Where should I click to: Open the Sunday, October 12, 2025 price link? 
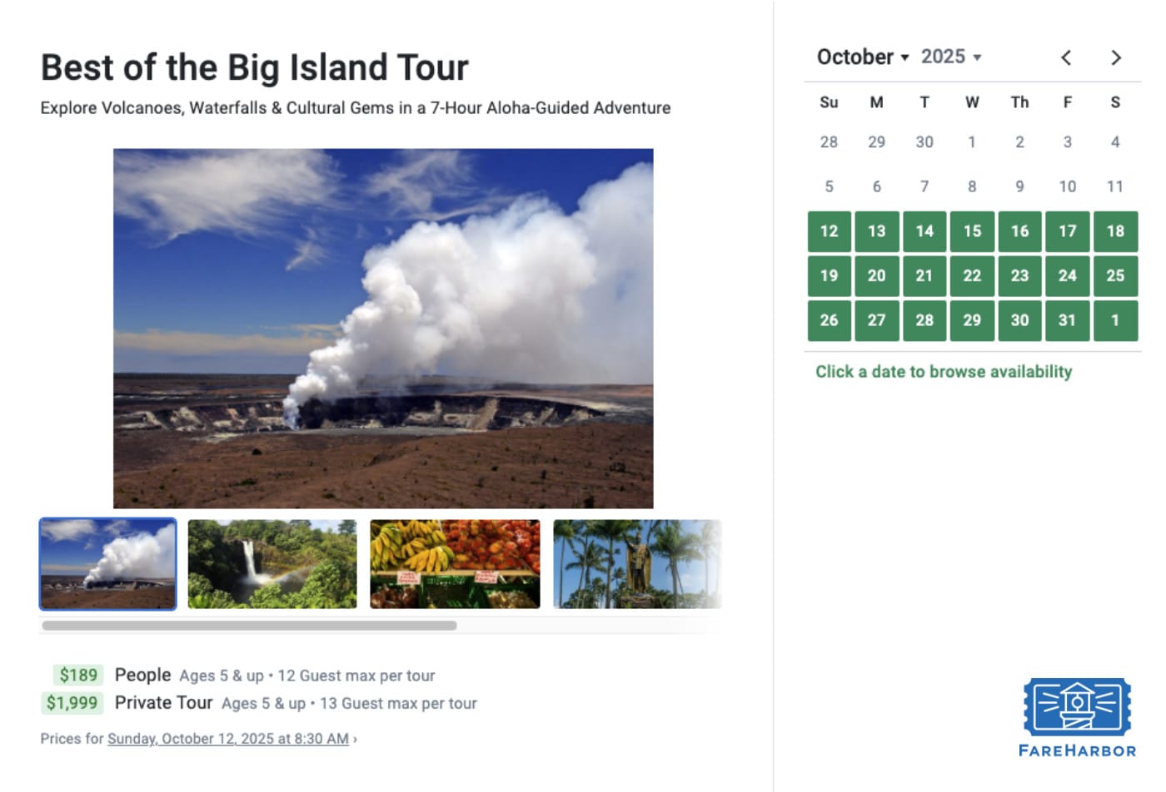(228, 739)
